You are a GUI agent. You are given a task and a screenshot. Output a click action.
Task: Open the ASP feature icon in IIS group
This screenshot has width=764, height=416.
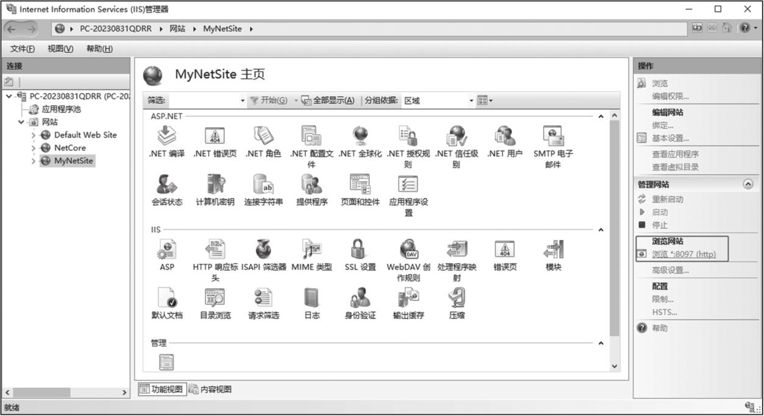(166, 249)
